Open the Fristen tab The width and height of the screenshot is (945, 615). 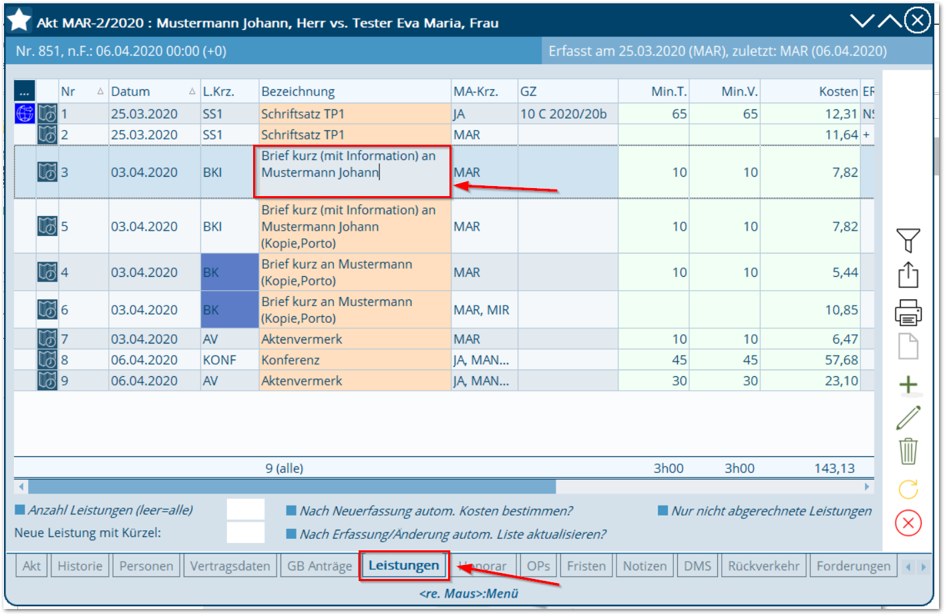(586, 566)
